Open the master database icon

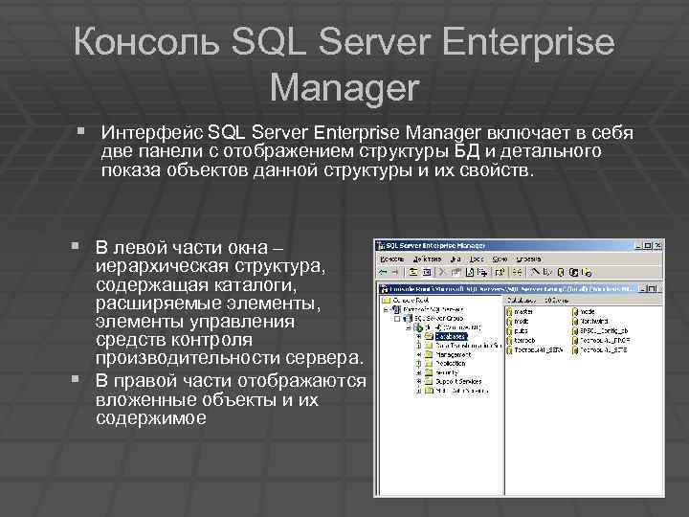509,312
